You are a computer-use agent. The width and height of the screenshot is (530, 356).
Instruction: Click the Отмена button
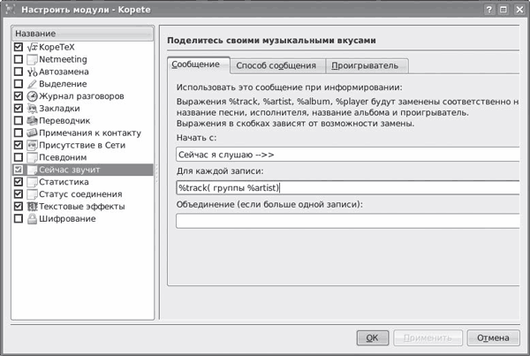(487, 337)
